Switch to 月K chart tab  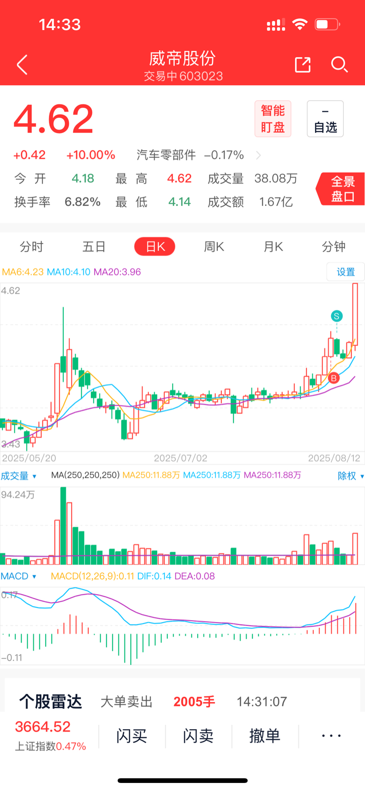click(x=273, y=246)
